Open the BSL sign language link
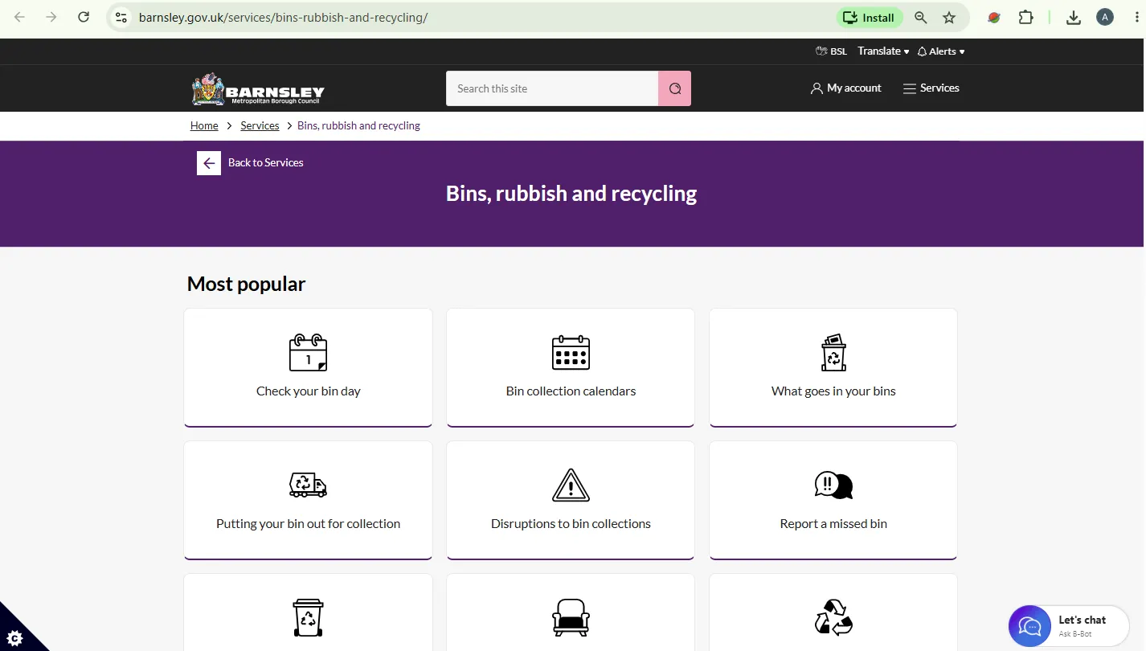Image resolution: width=1146 pixels, height=651 pixels. coord(831,51)
